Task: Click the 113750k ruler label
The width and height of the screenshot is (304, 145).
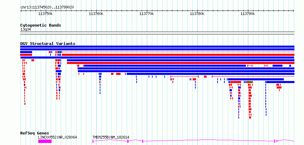Action: (45, 14)
